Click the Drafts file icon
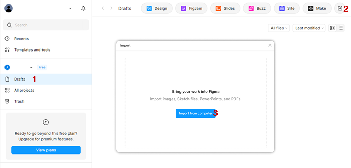Image resolution: width=351 pixels, height=168 pixels. pyautogui.click(x=7, y=79)
